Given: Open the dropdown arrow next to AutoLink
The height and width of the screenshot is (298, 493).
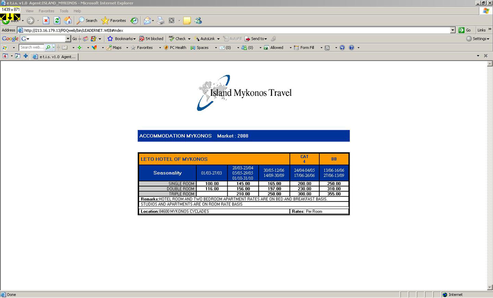Looking at the screenshot, I should click(x=218, y=39).
